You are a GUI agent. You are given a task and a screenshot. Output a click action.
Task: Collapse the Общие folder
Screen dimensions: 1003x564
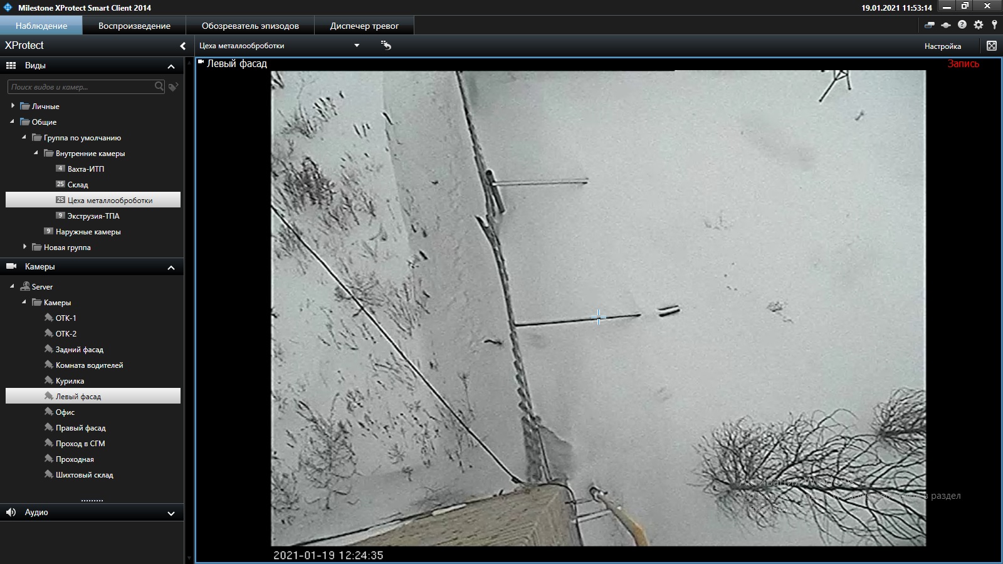pyautogui.click(x=13, y=121)
